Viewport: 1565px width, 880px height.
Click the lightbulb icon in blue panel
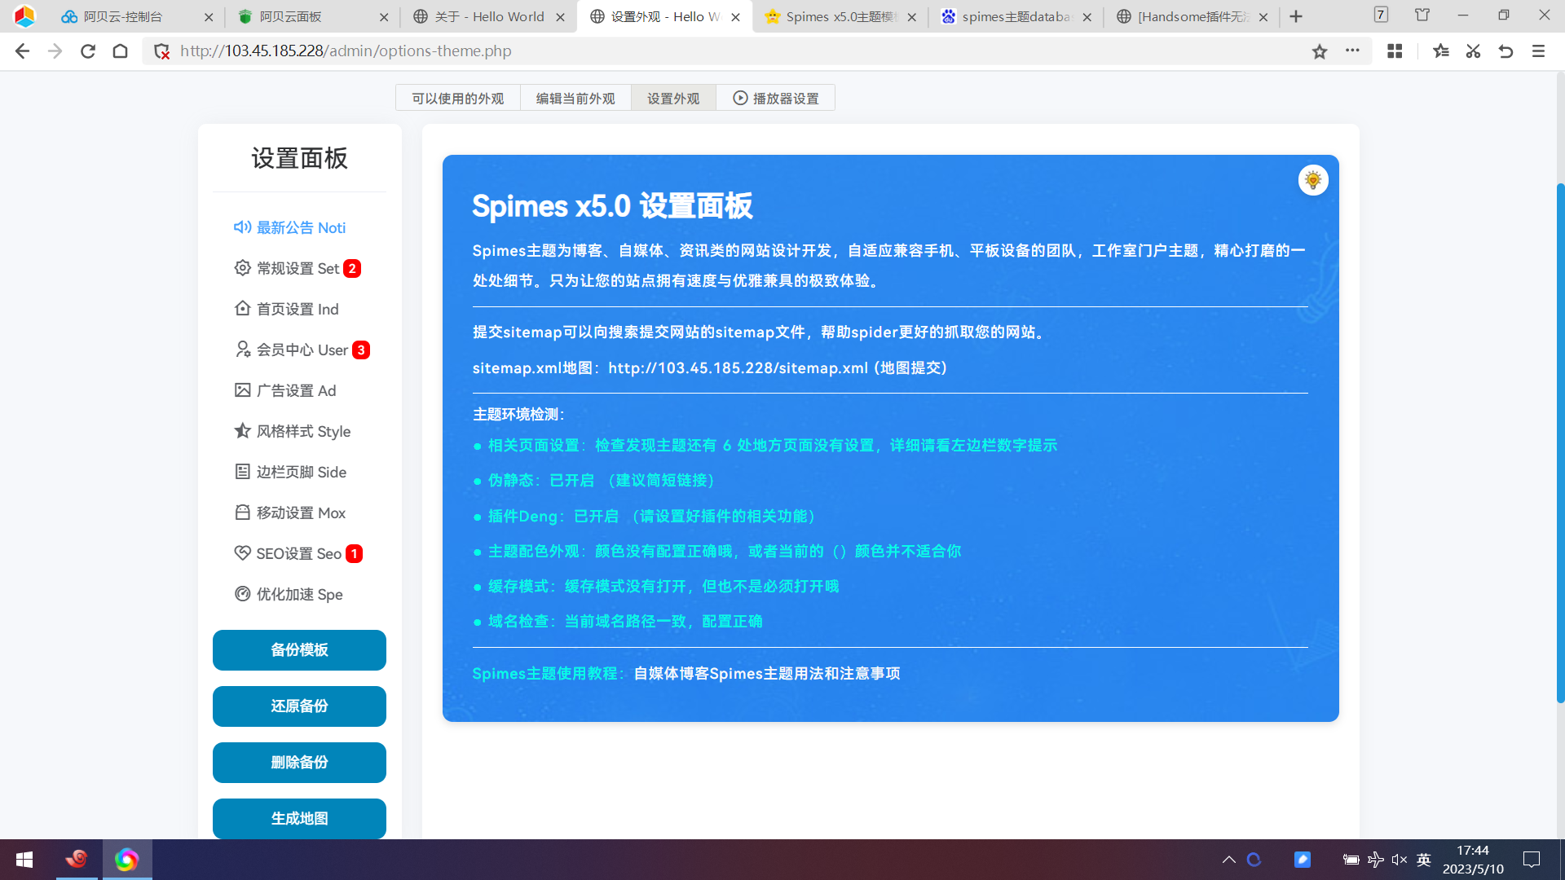point(1312,180)
